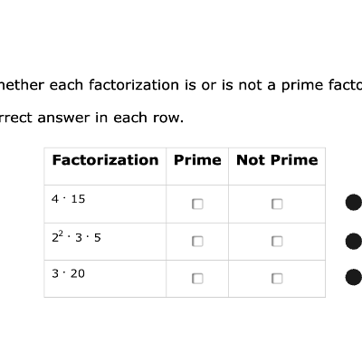
Task: Tick Not Prime checkbox for 2² · 3 · 5
Action: point(277,242)
